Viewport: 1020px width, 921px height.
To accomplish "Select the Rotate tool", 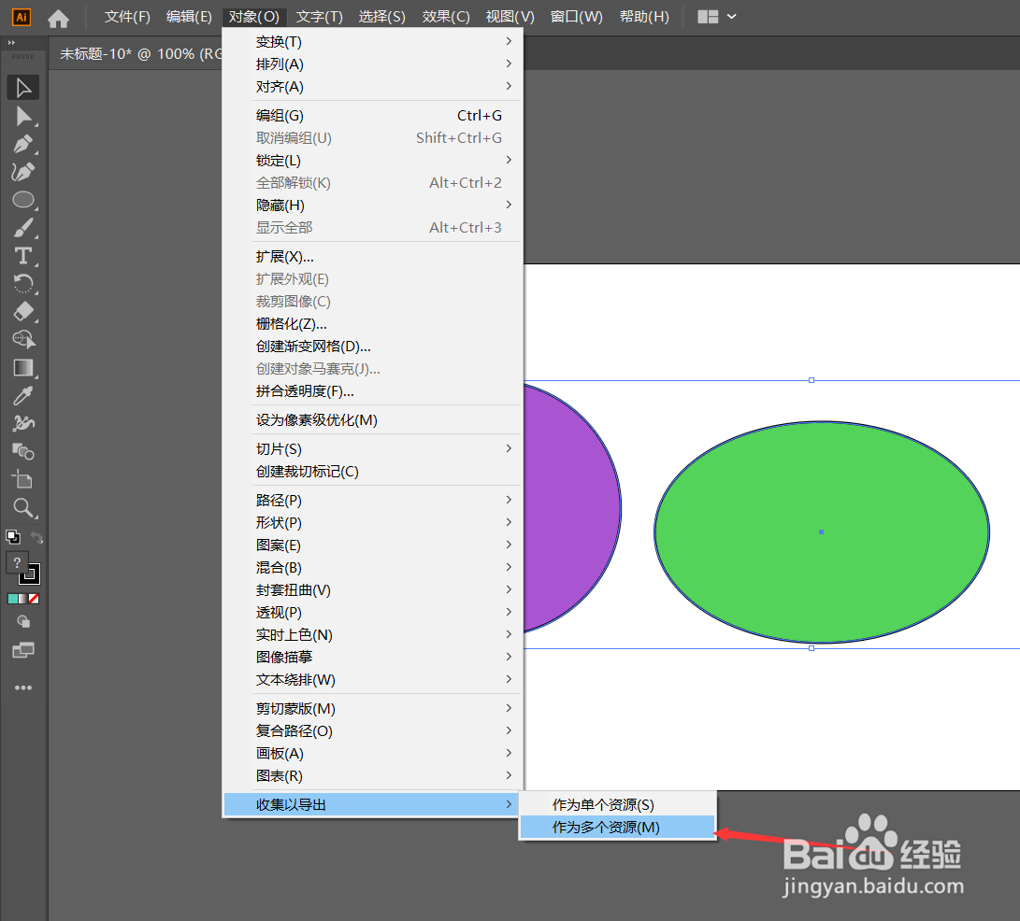I will [23, 283].
